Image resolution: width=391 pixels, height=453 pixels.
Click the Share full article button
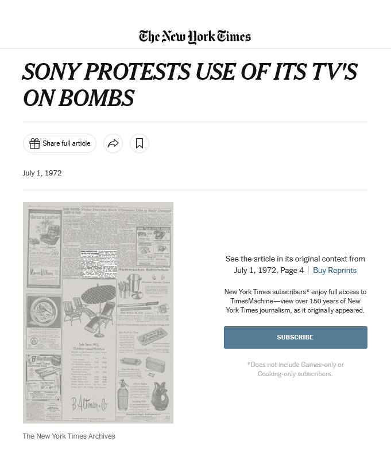point(60,143)
